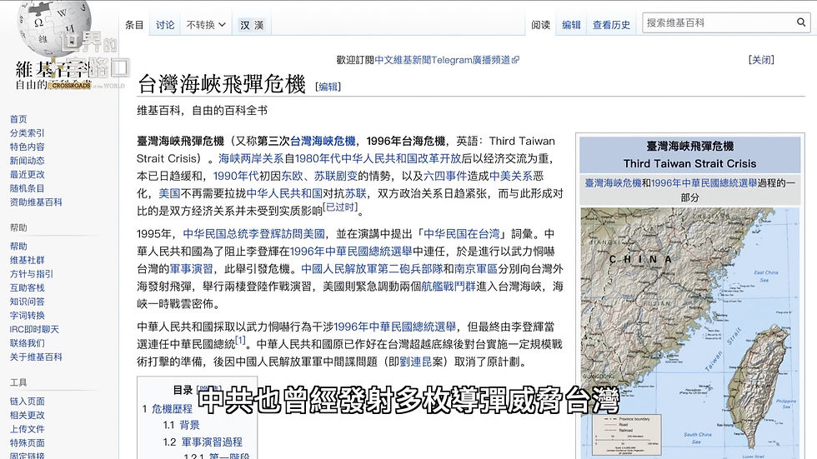Image resolution: width=817 pixels, height=459 pixels.
Task: Open 知识问答 in the sidebar
Action: (27, 302)
